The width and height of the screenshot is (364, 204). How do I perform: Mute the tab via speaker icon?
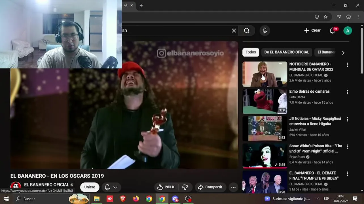125,5
